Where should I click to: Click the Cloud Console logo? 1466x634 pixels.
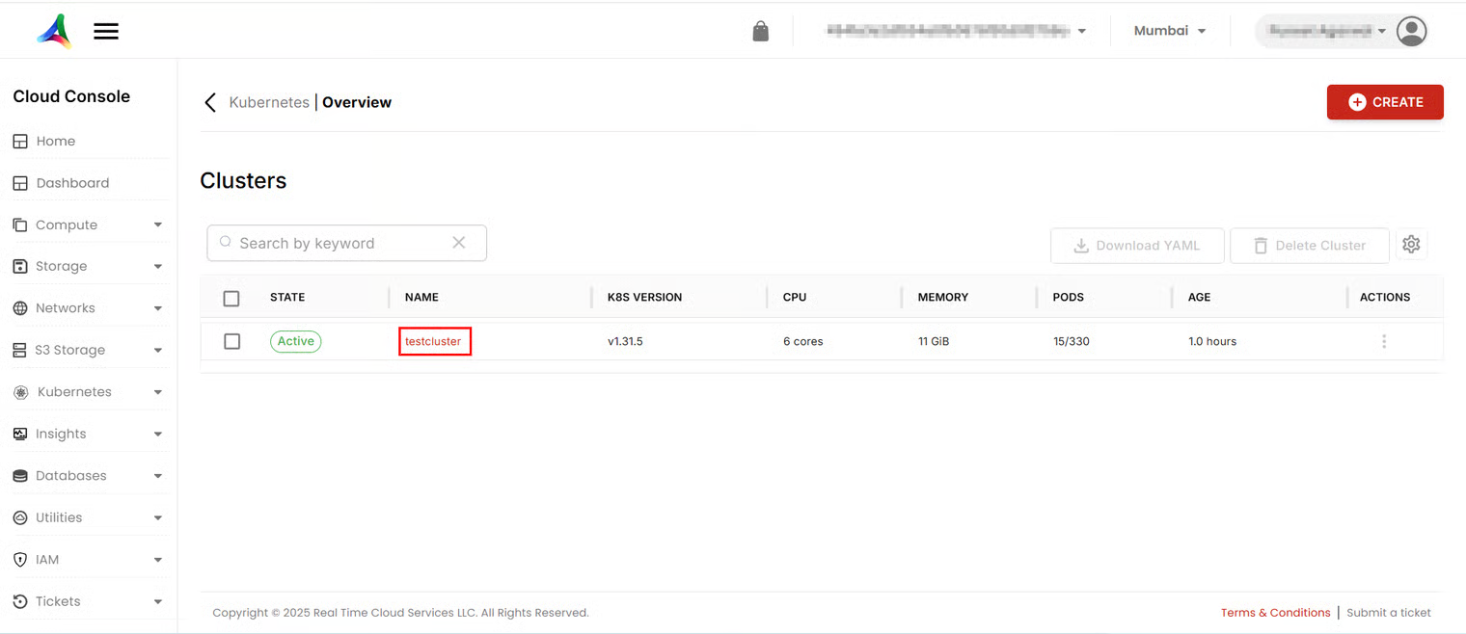(54, 31)
